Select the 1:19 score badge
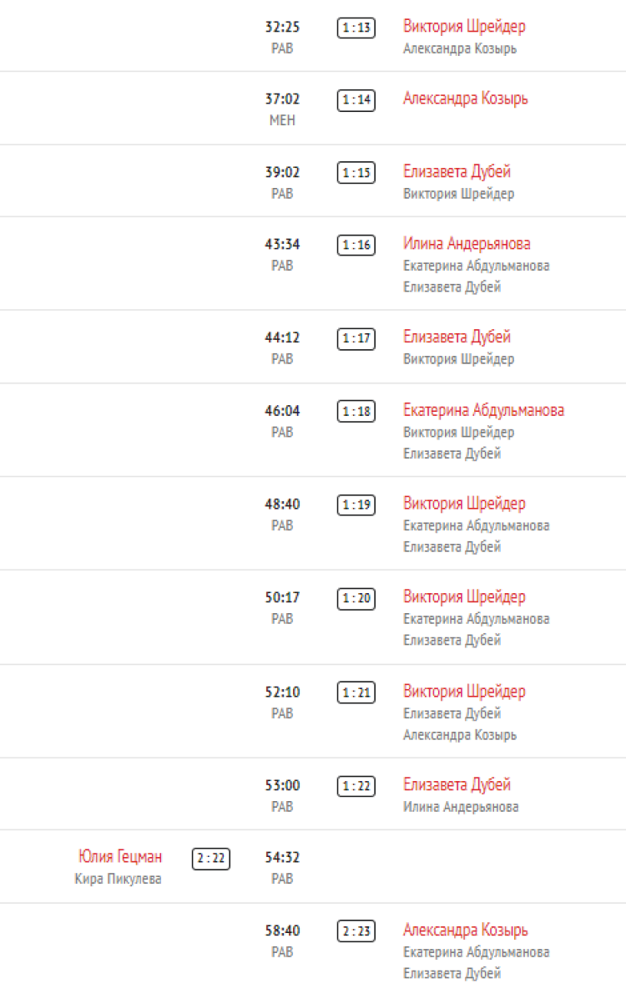Viewport: 626px width, 989px height. 356,505
